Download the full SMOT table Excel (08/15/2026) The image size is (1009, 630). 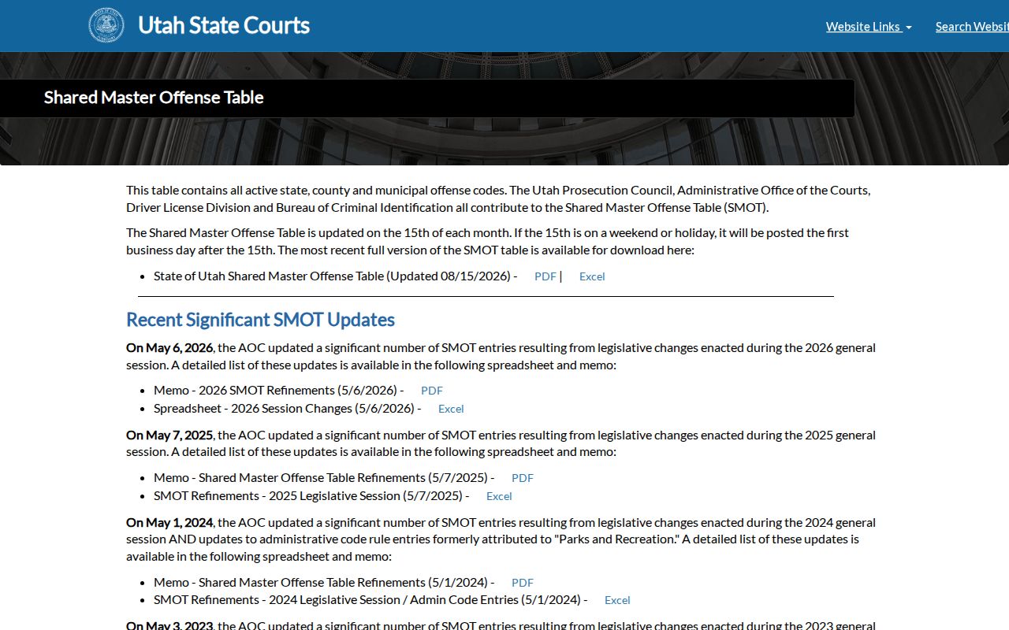click(592, 276)
